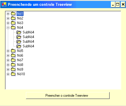Select the folder icon of Nó6
Viewport: 126px width, 106px height.
coord(13,55)
